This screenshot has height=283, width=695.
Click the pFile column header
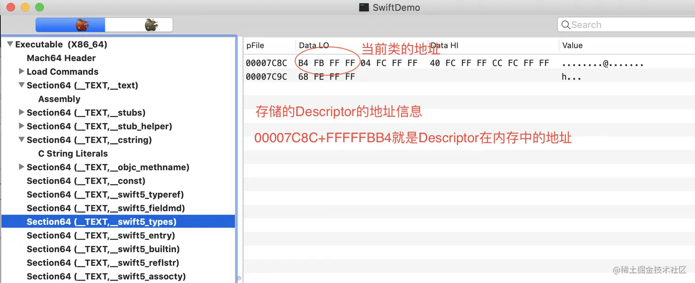click(x=255, y=45)
